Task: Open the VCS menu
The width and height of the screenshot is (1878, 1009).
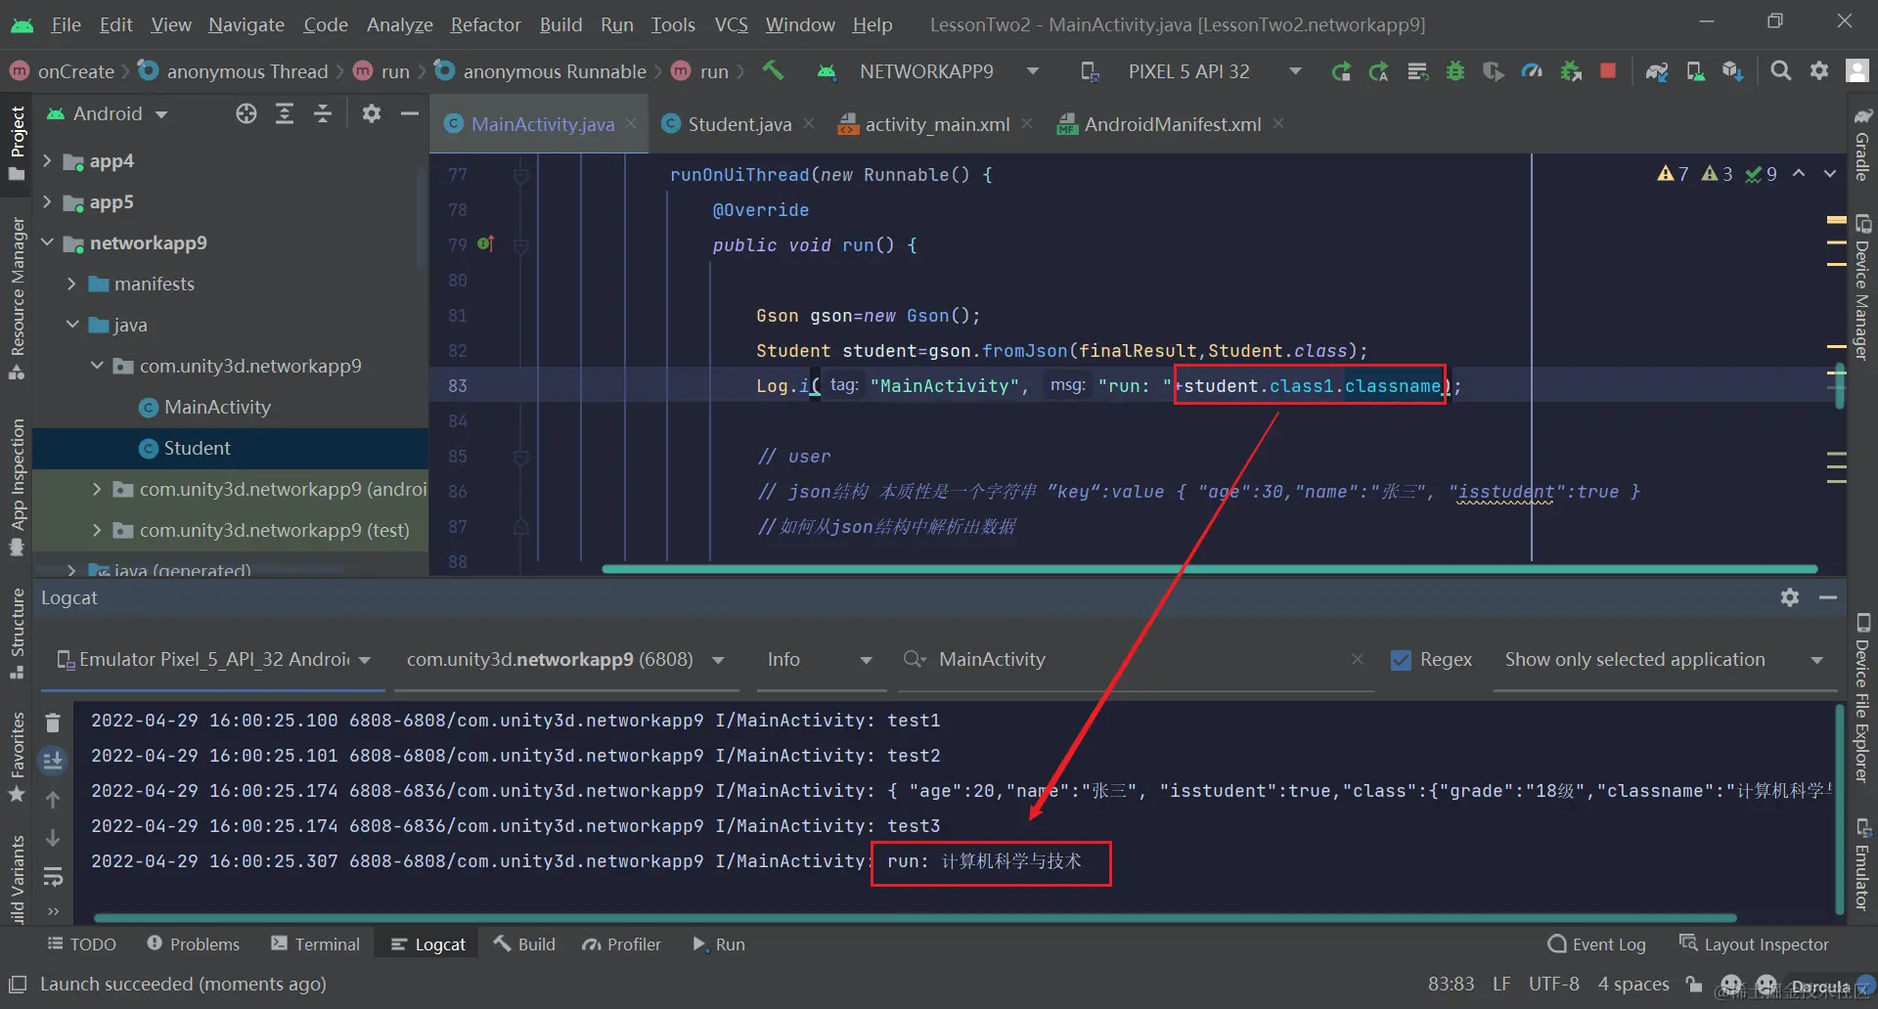Action: coord(731,24)
